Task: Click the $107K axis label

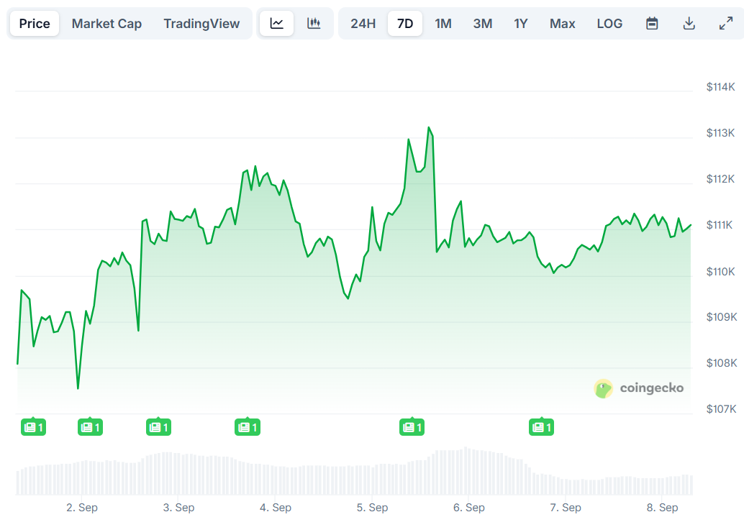Action: click(721, 409)
